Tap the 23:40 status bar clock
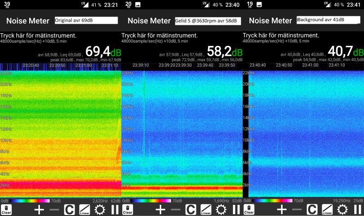 click(x=232, y=5)
